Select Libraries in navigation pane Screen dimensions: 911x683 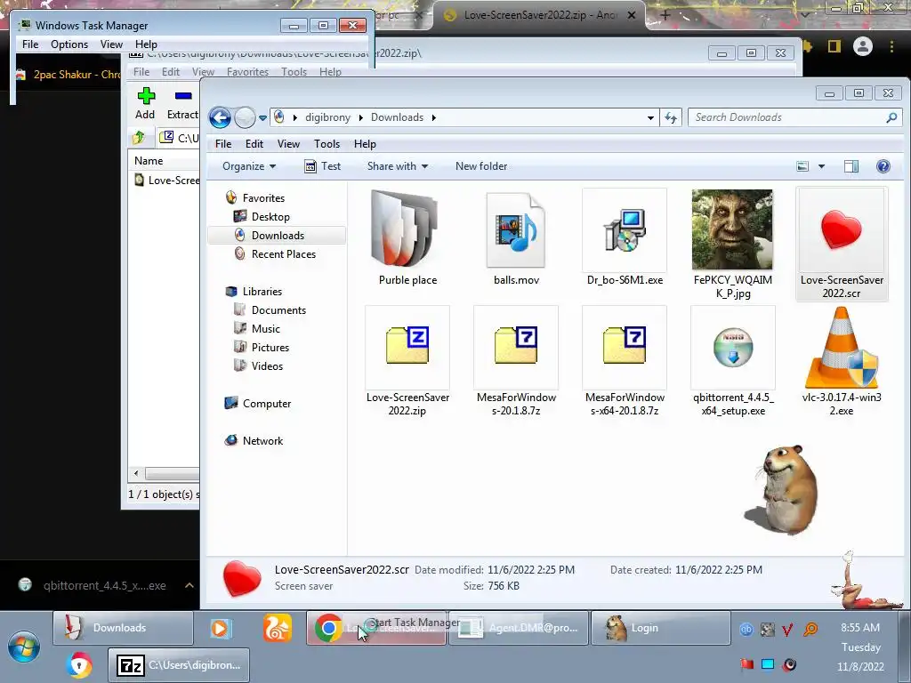pos(262,292)
